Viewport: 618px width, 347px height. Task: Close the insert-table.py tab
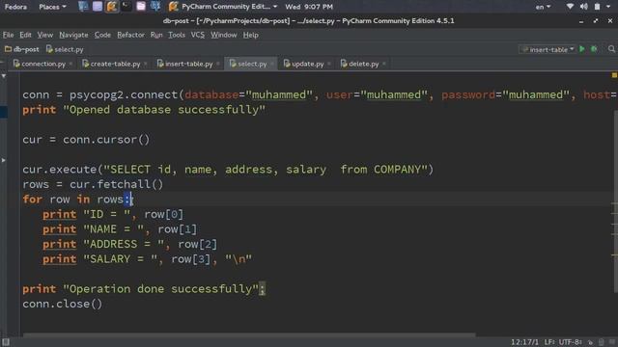[218, 64]
